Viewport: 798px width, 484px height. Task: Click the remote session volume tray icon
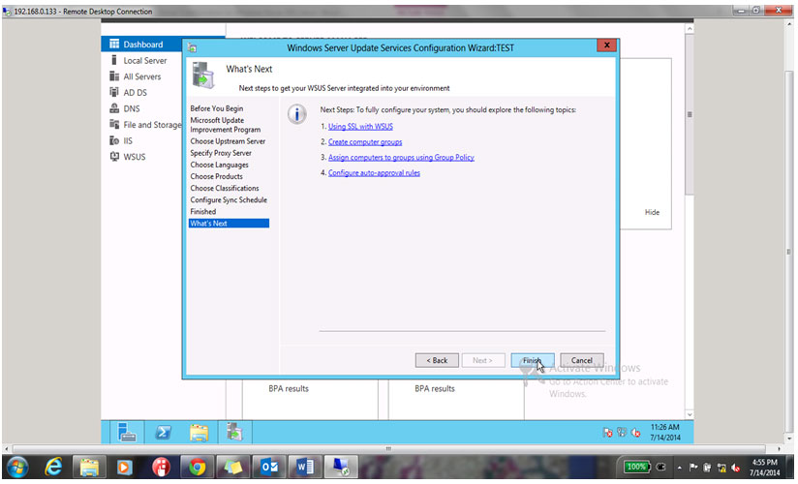pyautogui.click(x=635, y=433)
